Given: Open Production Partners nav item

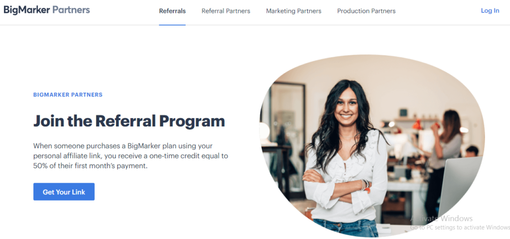Looking at the screenshot, I should coord(366,11).
